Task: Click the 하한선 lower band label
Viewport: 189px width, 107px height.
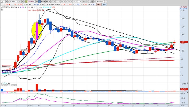Action: (38, 7)
